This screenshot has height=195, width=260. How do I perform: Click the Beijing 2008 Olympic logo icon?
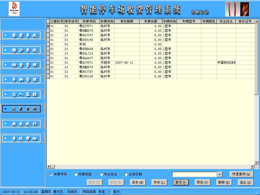point(14,9)
